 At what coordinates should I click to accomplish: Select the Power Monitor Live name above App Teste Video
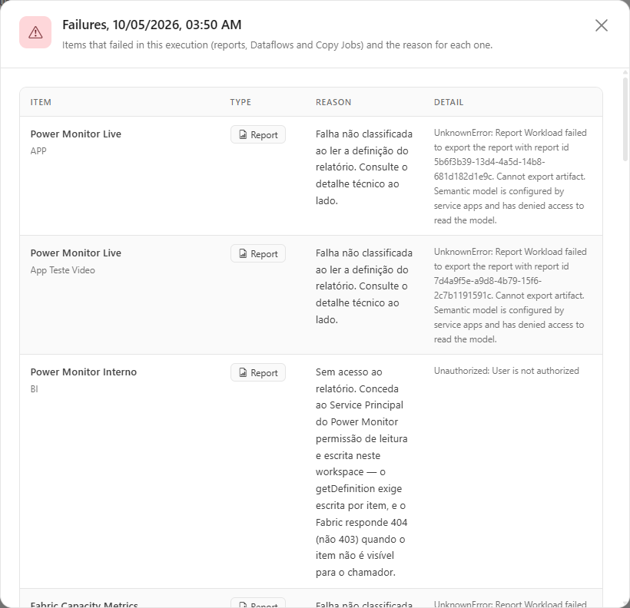(75, 253)
